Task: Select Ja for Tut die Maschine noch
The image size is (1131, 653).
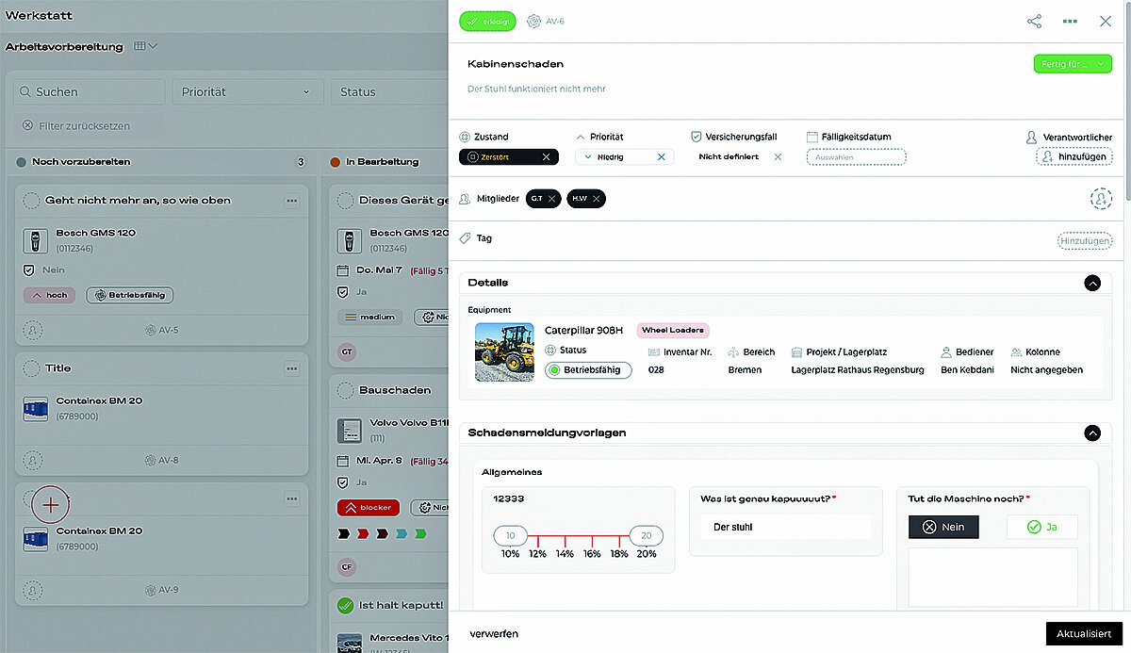Action: [1042, 527]
